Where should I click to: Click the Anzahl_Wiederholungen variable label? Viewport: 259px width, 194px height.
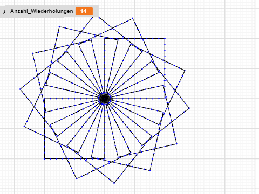(x=42, y=11)
